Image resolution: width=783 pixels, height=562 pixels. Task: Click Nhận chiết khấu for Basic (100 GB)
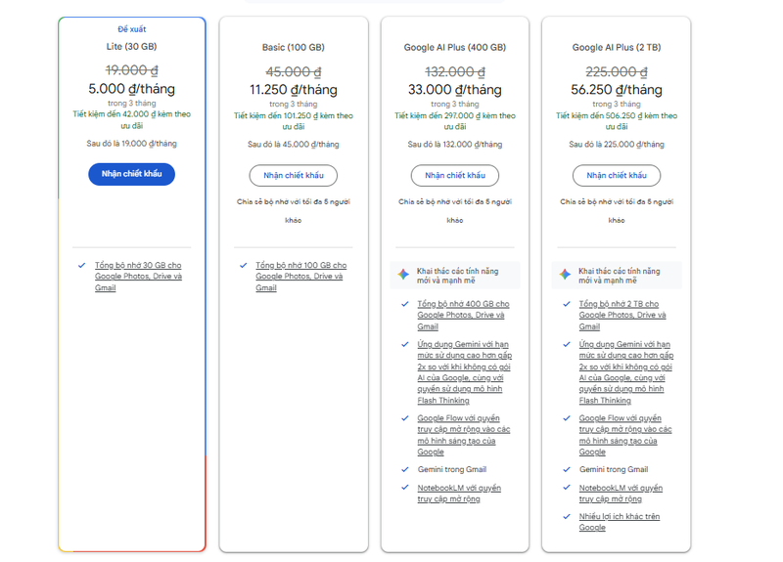pos(293,176)
